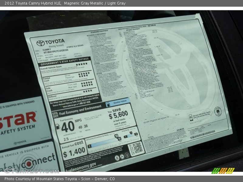Click the colored stripes logo in bottom corner
Screen dimensions: 243x182
223,170
